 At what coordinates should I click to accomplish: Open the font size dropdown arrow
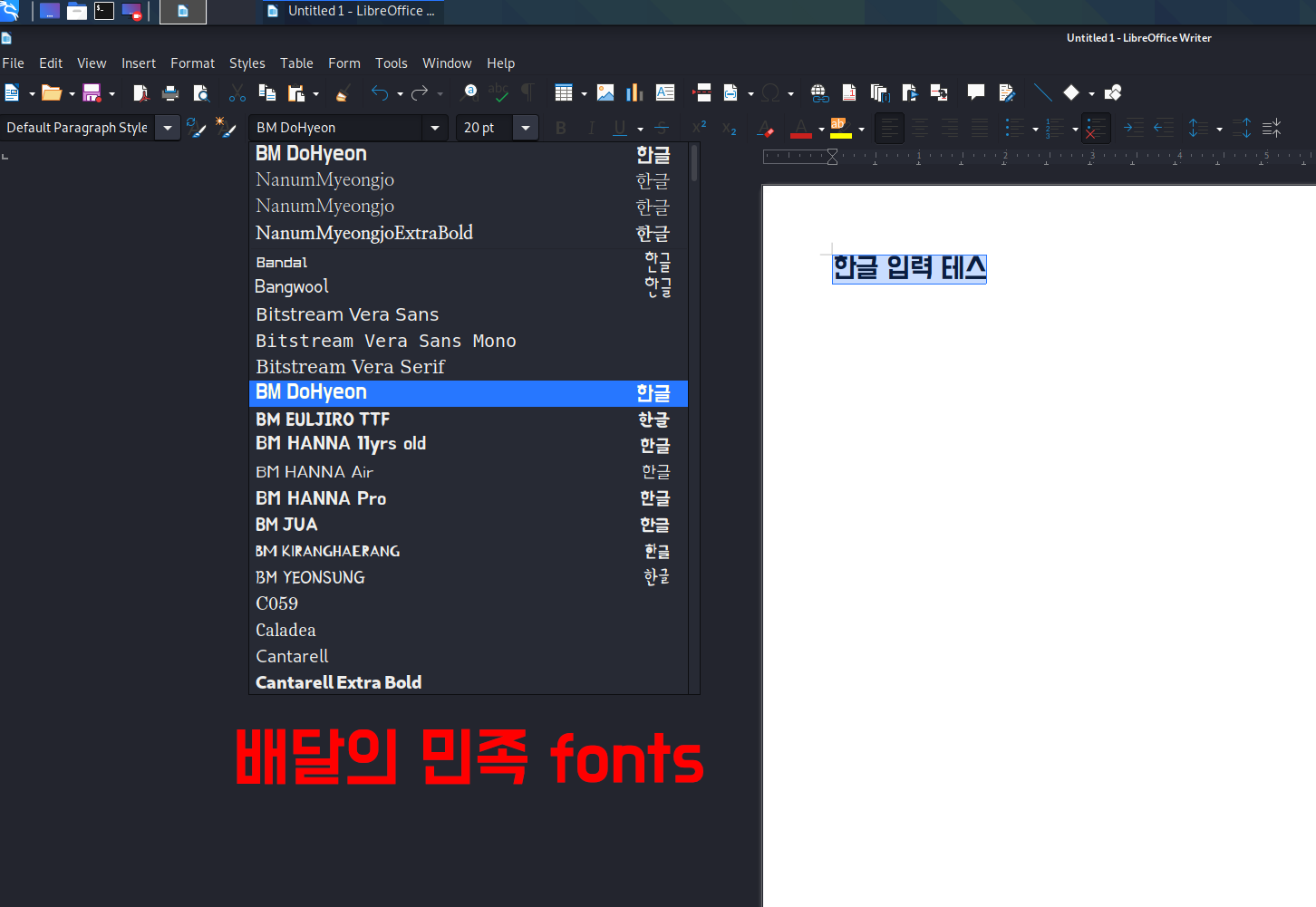(x=526, y=128)
